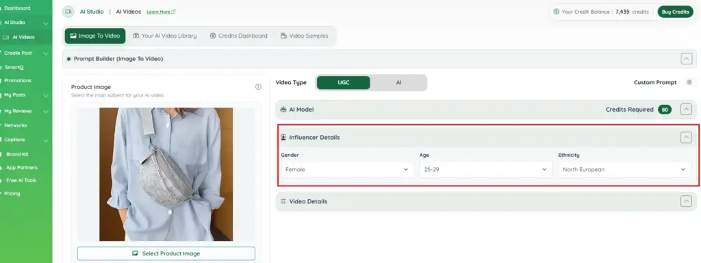Click the credit balance coin icon
The width and height of the screenshot is (701, 263).
point(556,12)
